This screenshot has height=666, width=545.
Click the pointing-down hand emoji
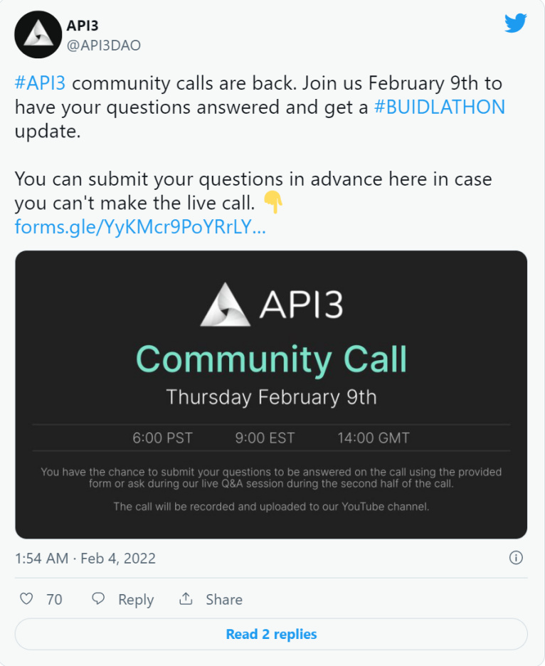pos(273,202)
